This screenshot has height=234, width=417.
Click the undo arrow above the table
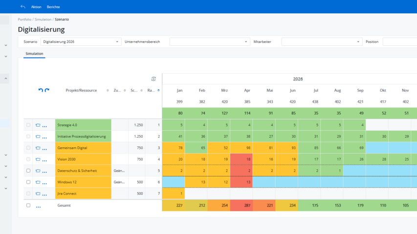(41, 90)
